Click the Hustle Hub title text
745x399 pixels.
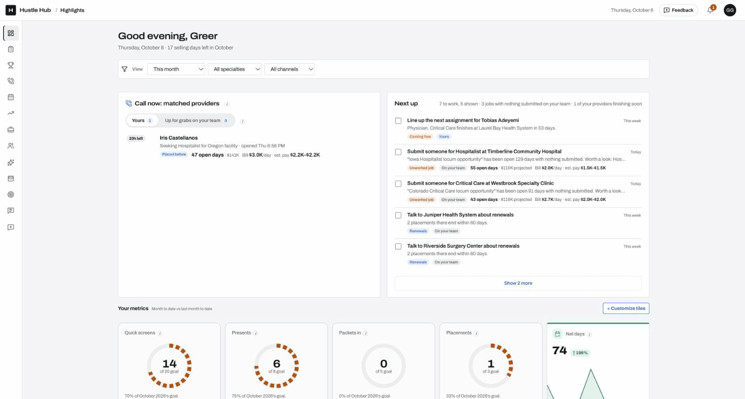[x=35, y=10]
